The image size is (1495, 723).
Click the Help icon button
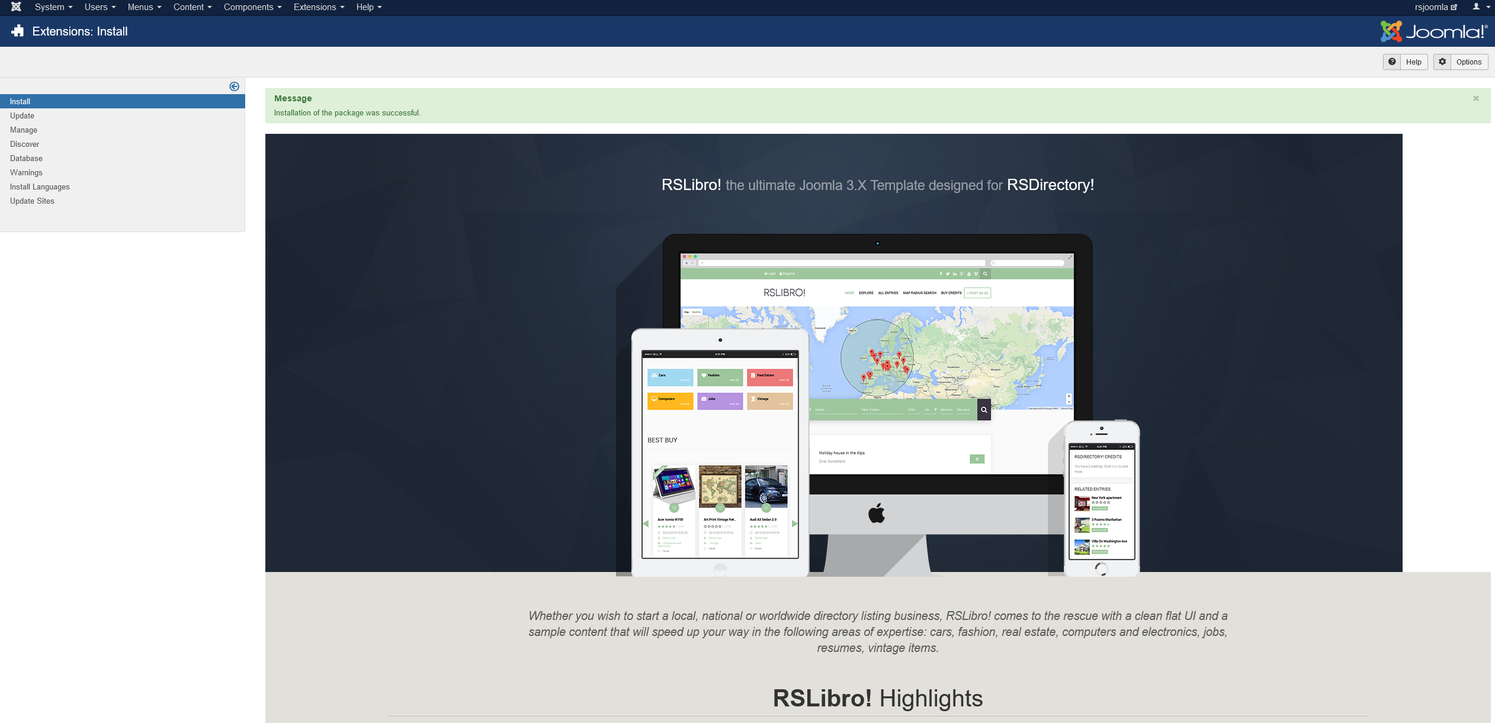click(x=1393, y=61)
